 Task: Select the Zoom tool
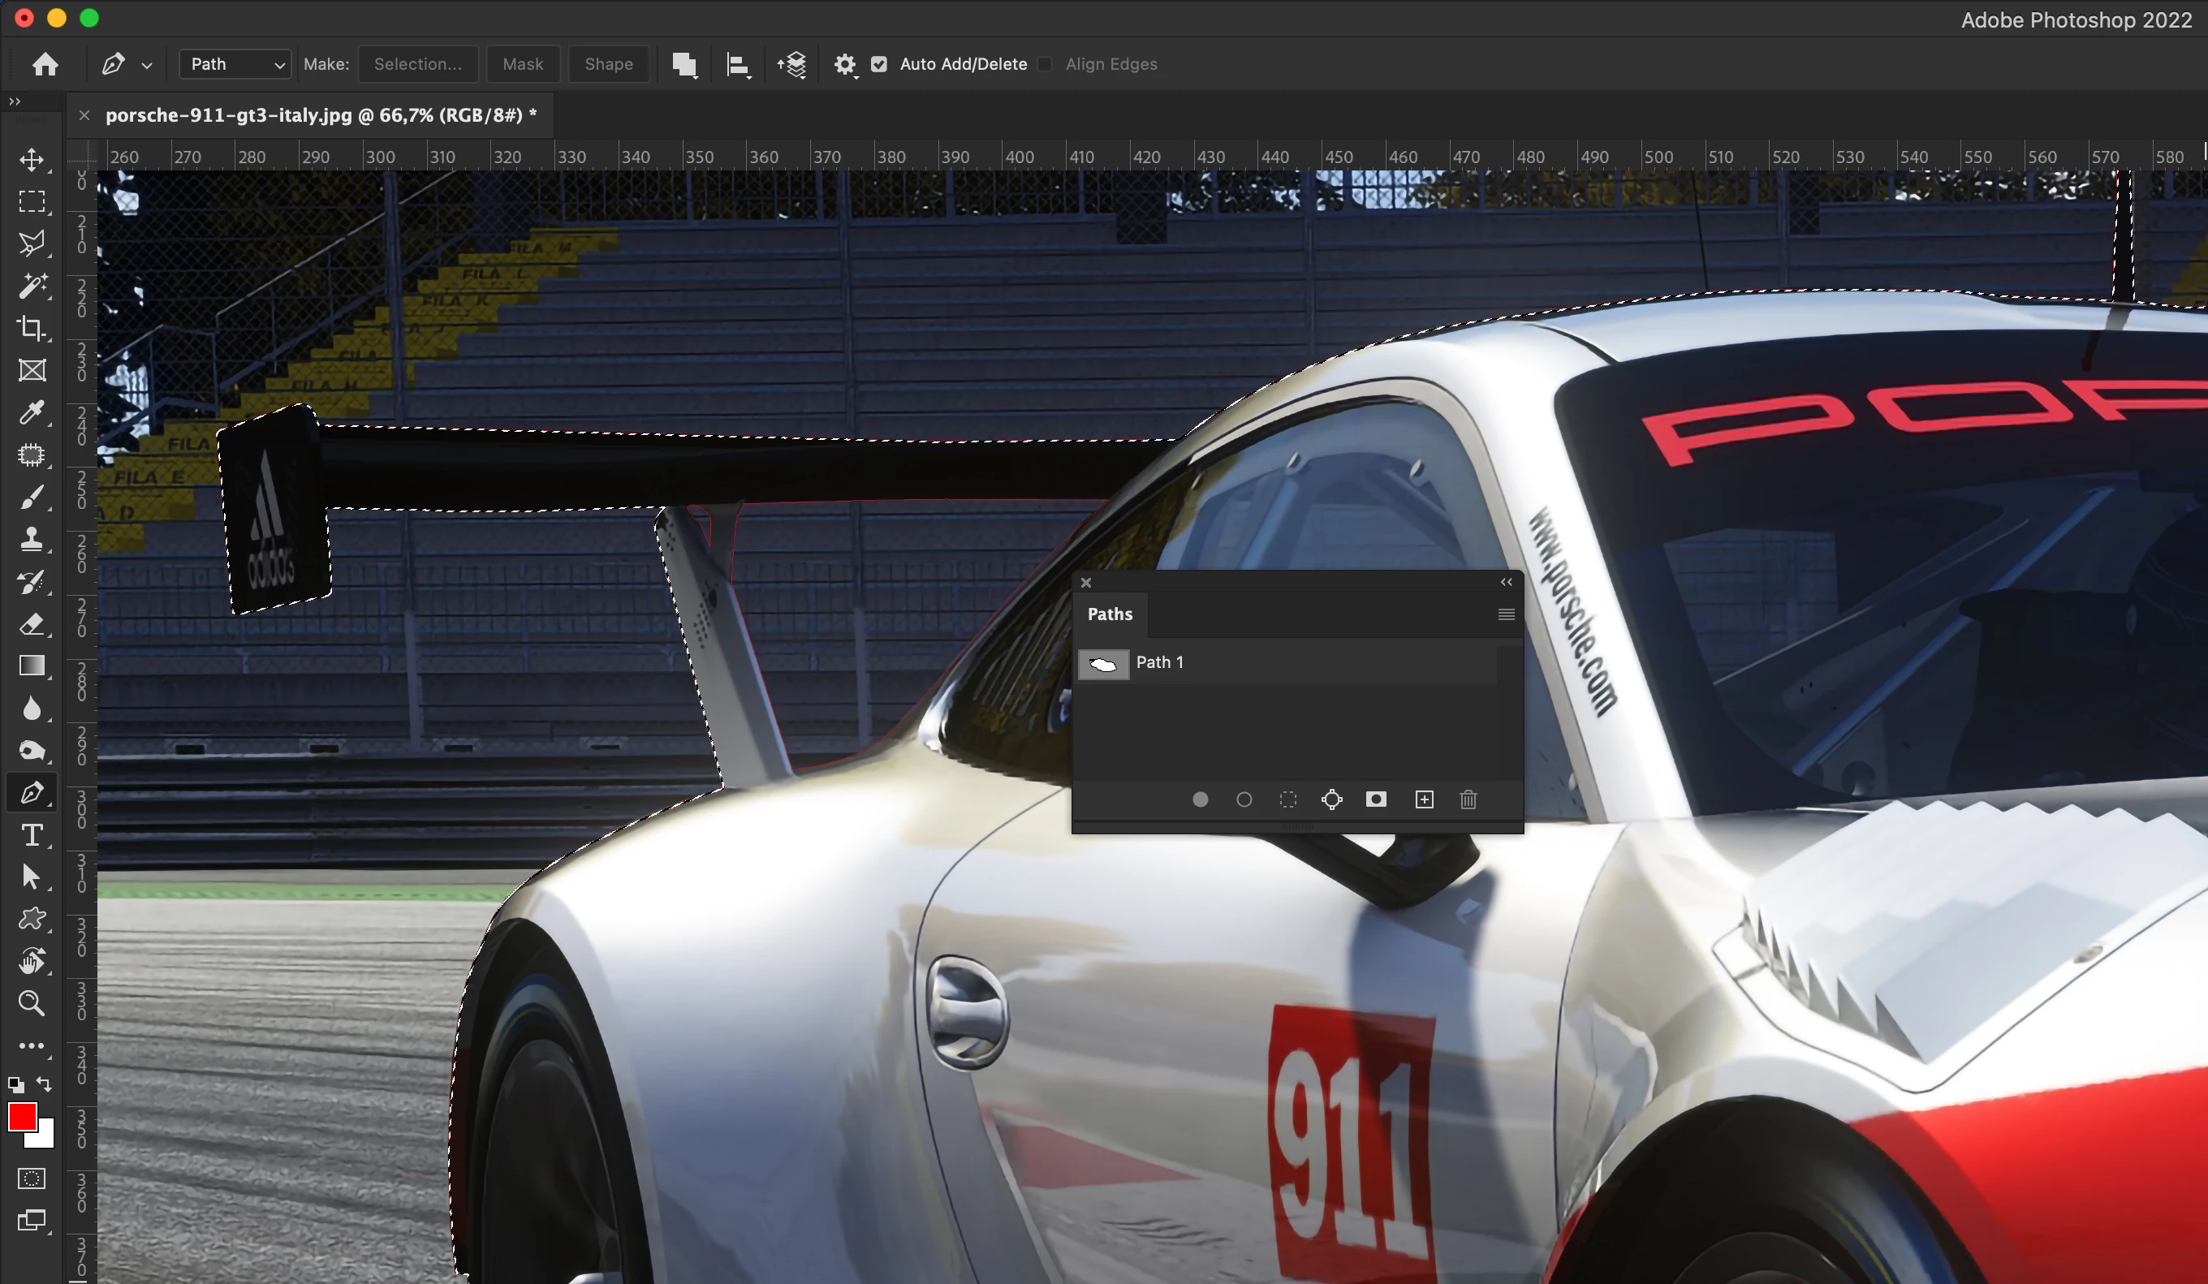click(x=32, y=1003)
